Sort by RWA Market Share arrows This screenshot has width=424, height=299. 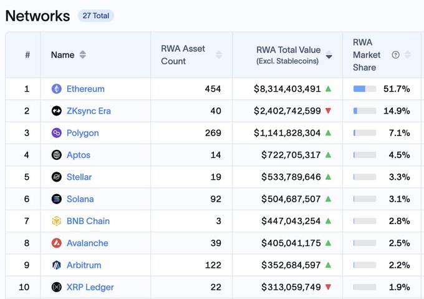(408, 55)
